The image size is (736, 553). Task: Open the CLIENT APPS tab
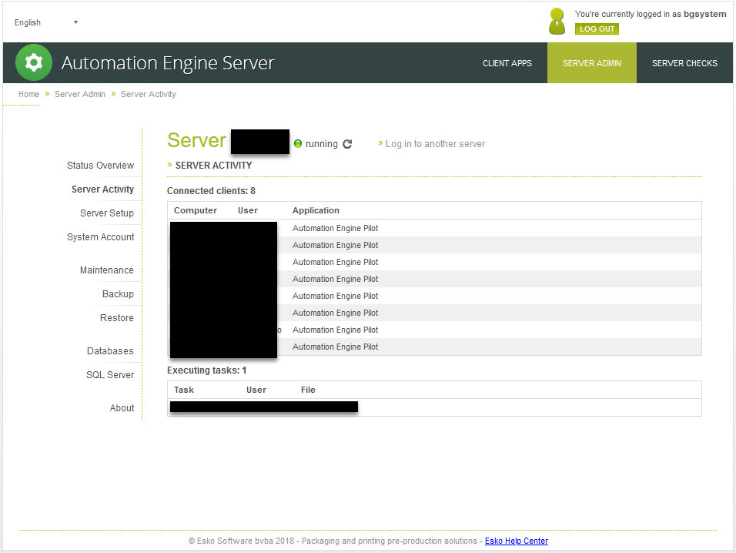tap(507, 63)
